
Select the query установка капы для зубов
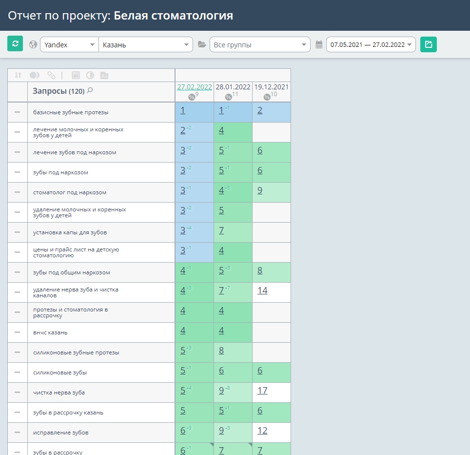point(70,232)
